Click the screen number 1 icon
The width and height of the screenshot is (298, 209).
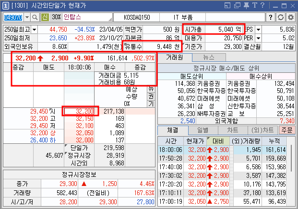(x=6, y=6)
